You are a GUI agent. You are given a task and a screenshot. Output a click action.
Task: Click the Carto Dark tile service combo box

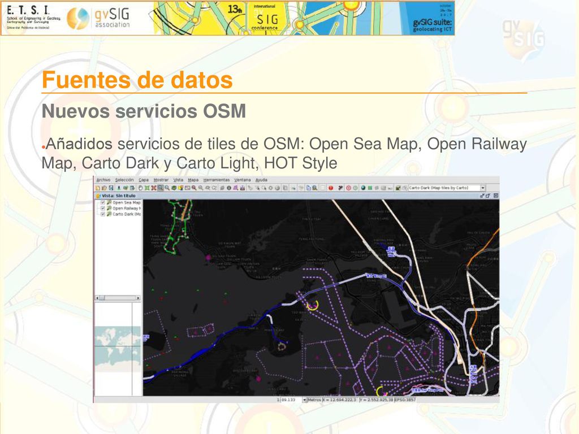point(447,188)
